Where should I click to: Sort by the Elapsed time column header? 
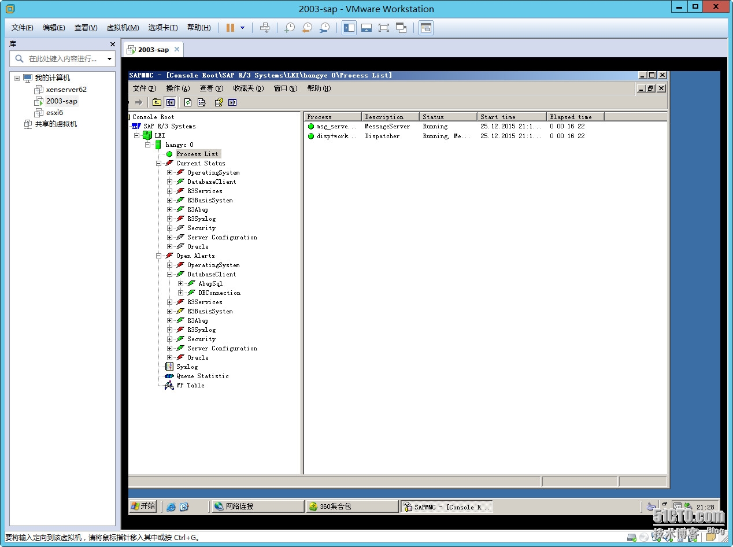point(575,117)
